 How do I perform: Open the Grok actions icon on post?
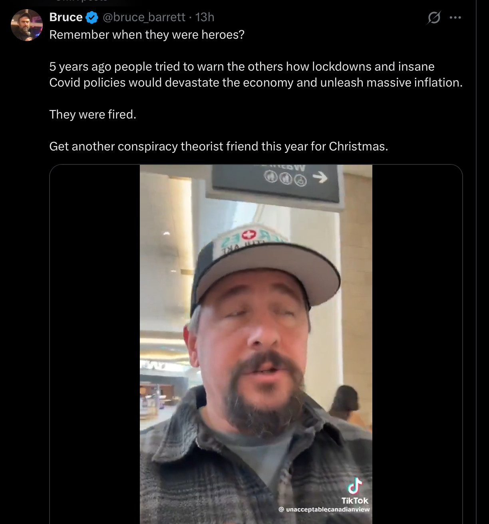(x=434, y=18)
